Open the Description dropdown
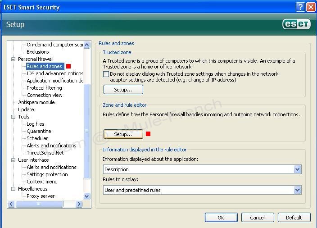This screenshot has height=228, width=317. click(x=202, y=169)
